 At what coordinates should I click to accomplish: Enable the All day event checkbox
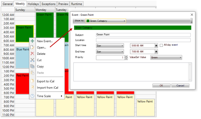(x=161, y=45)
